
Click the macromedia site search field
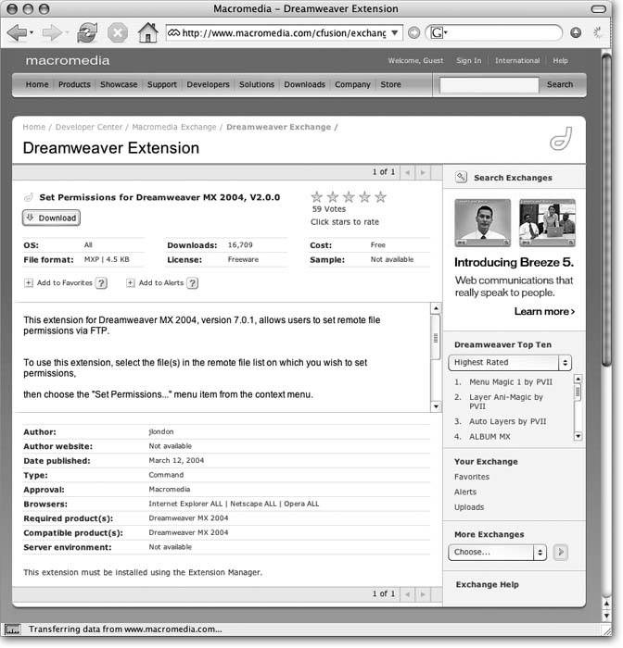click(x=489, y=84)
